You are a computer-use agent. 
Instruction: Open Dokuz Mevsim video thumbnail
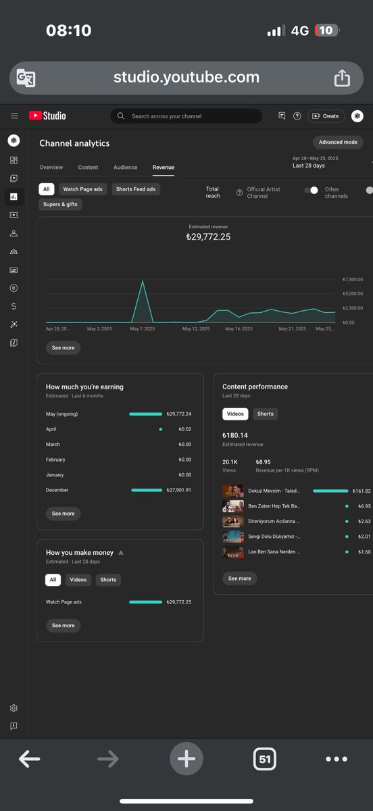click(233, 491)
